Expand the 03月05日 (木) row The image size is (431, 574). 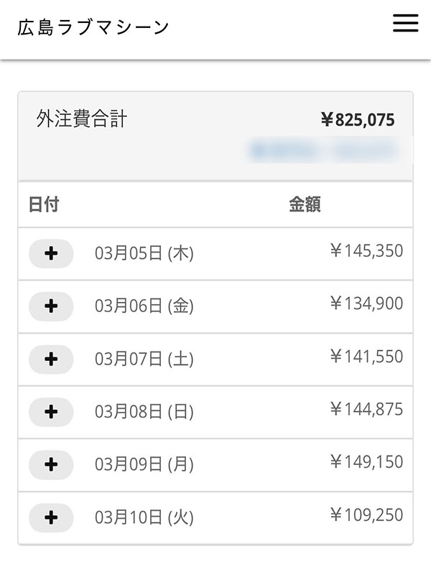coord(51,253)
